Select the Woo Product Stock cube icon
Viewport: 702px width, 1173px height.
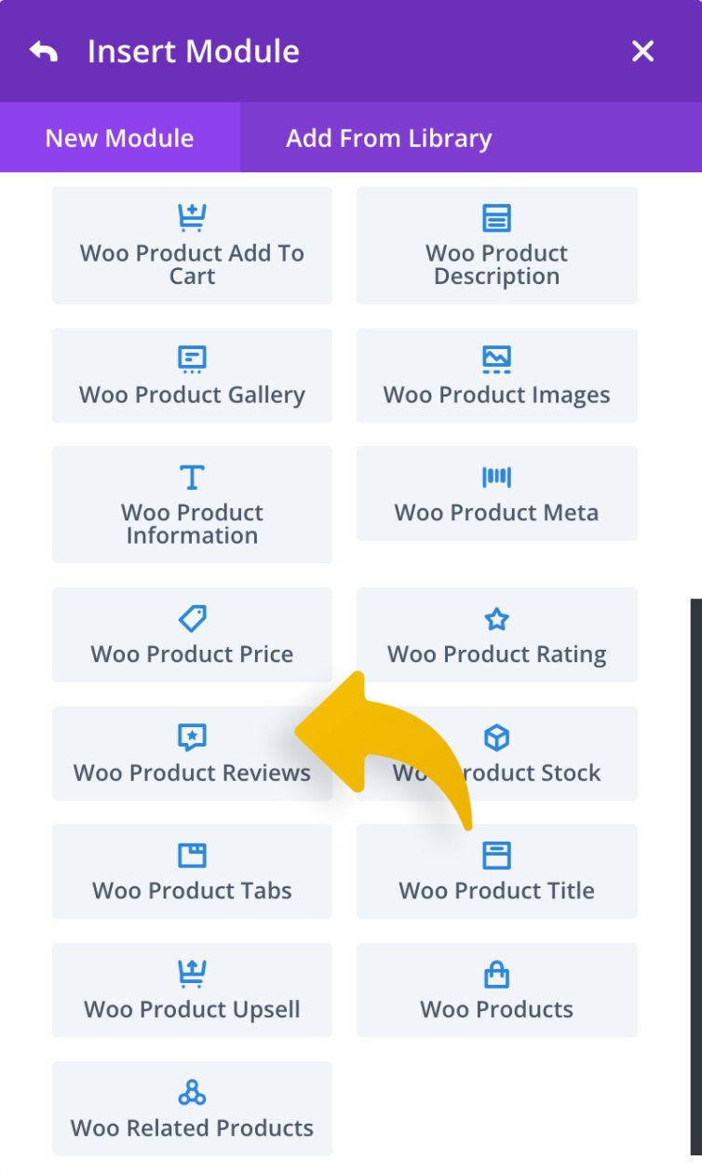[x=496, y=737]
